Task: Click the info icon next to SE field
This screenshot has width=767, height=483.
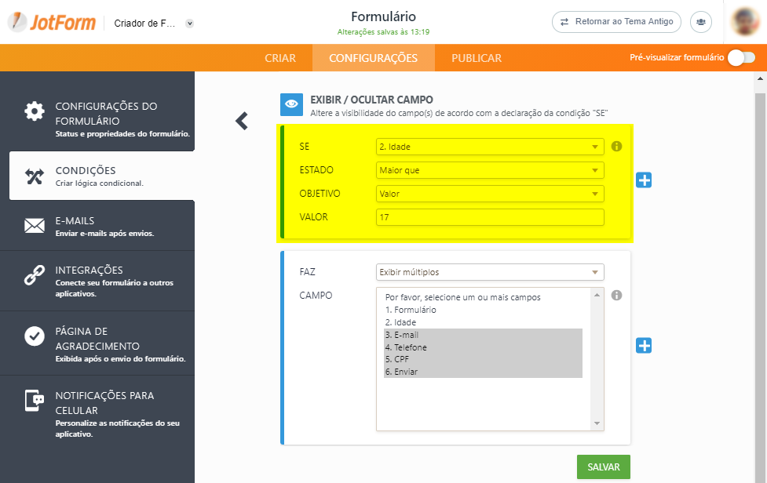Action: pos(616,147)
